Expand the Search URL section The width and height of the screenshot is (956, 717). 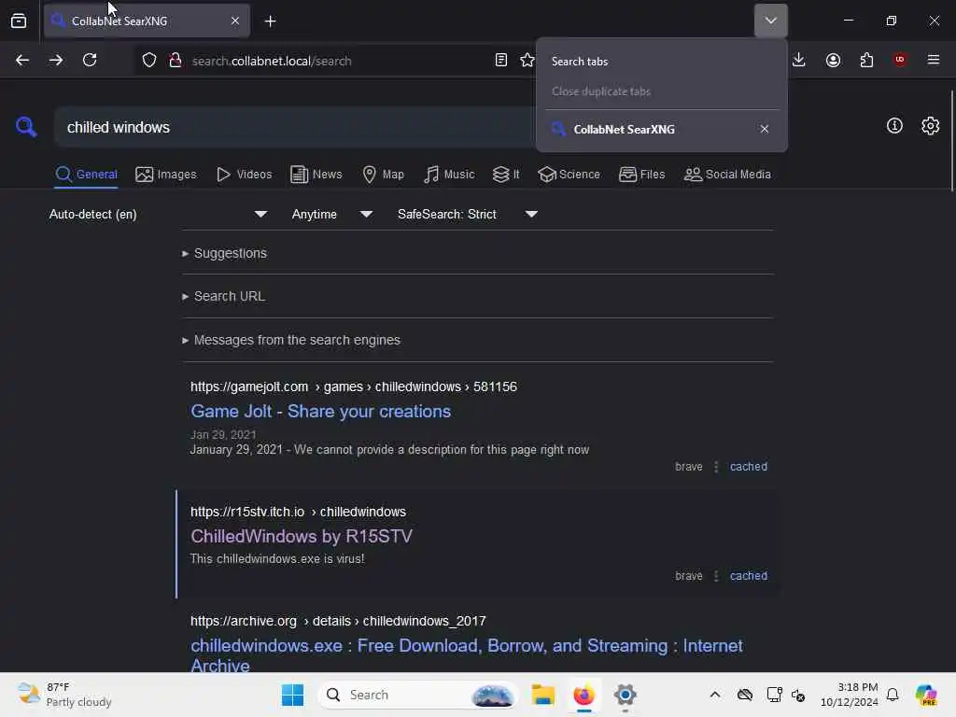point(224,296)
